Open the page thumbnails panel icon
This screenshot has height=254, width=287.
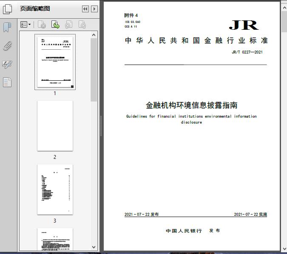click(8, 9)
